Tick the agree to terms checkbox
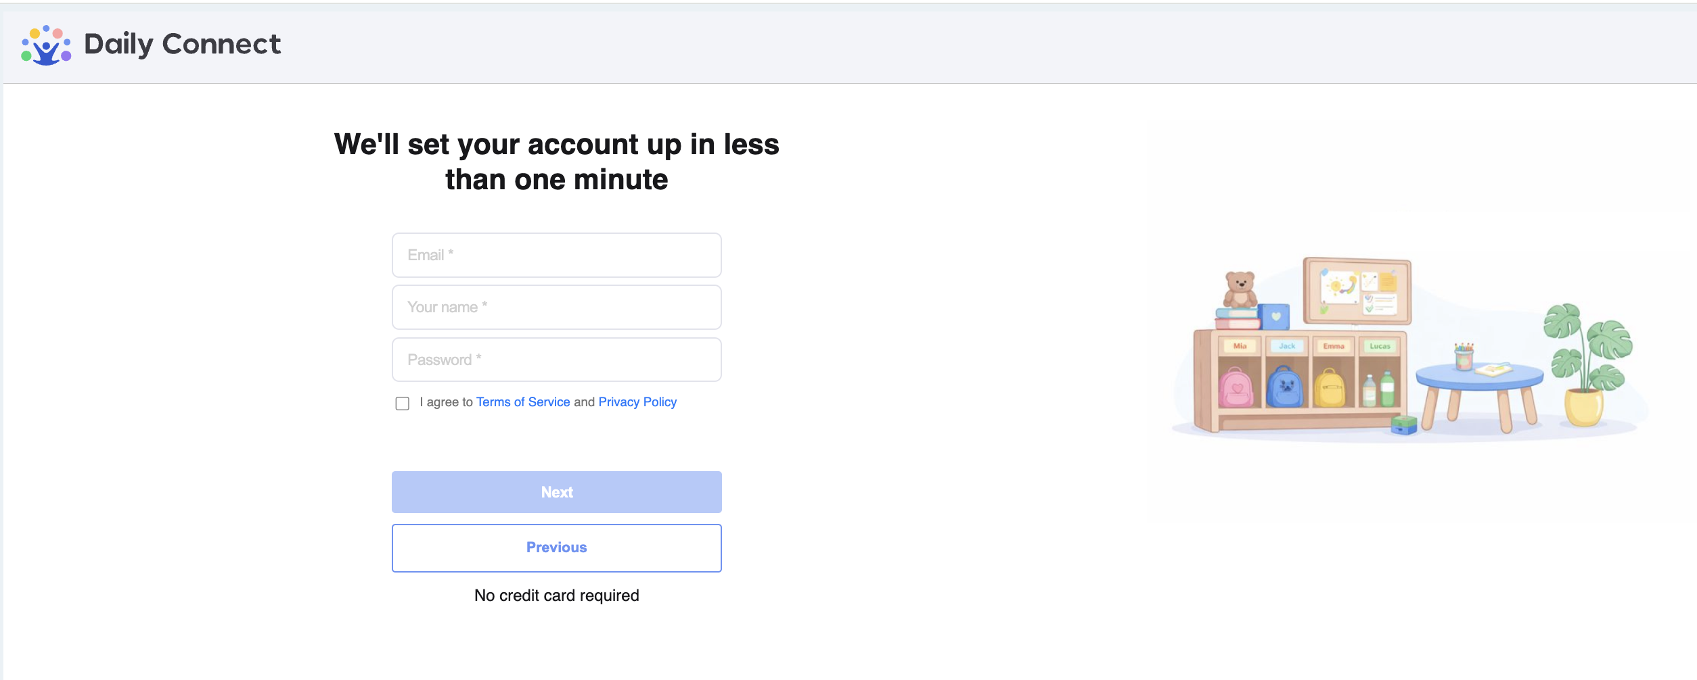This screenshot has width=1697, height=680. [403, 404]
